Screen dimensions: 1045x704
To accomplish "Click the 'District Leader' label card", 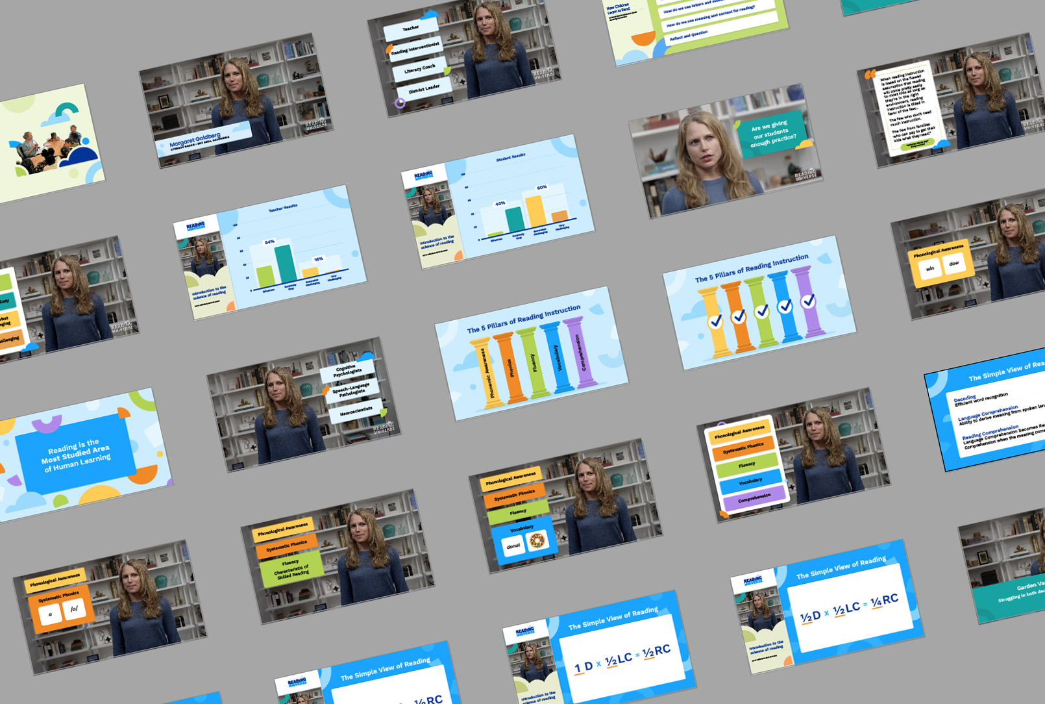I will point(424,89).
